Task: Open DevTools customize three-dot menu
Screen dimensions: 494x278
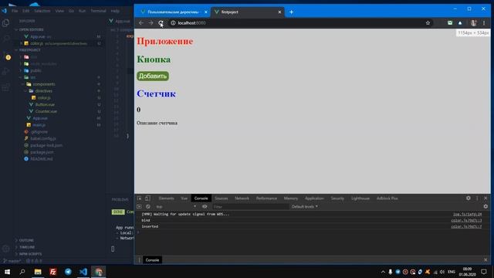Action: pyautogui.click(x=477, y=198)
